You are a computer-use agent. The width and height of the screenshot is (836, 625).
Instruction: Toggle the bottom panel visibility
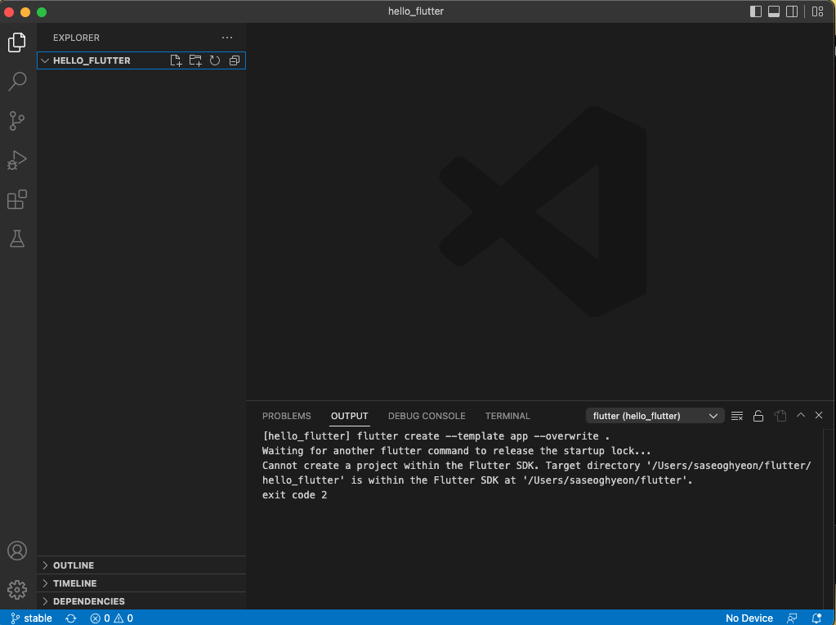(x=774, y=11)
